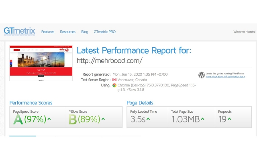Click the Vancouver, Canada region text

[132, 80]
